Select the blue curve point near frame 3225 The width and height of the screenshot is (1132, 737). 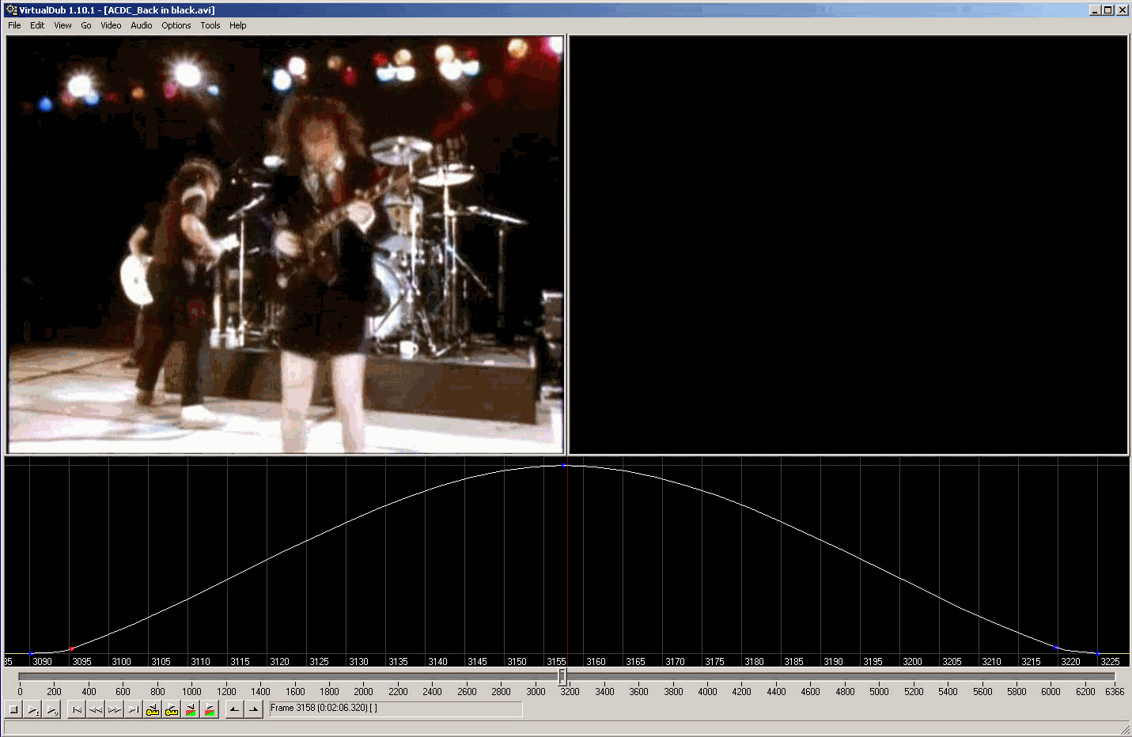[1098, 653]
